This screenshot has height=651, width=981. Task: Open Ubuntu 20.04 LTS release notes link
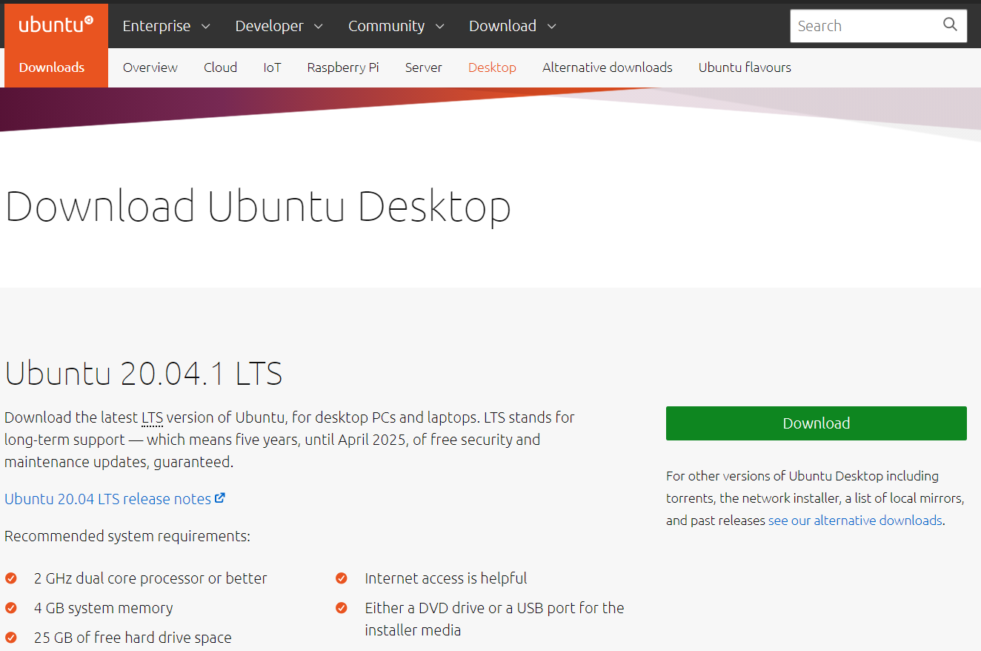coord(108,499)
